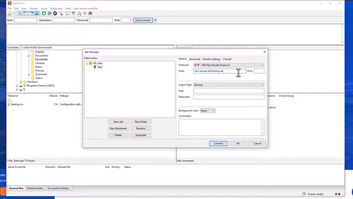Open the Edit menu

point(17,9)
